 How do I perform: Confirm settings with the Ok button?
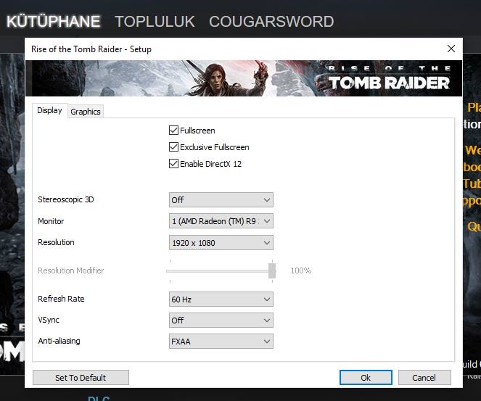pos(366,377)
